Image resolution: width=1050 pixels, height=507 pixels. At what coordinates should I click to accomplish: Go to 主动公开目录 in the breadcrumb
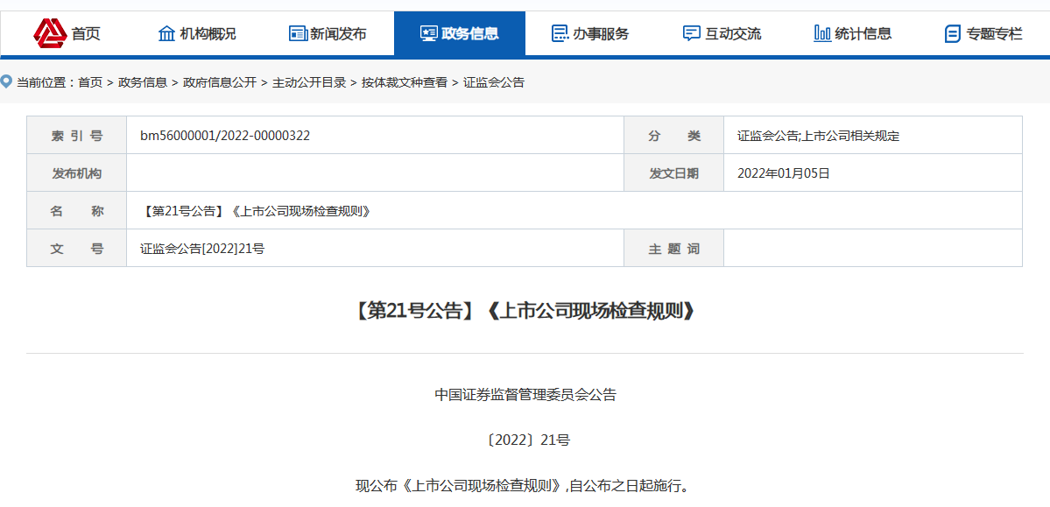(309, 83)
